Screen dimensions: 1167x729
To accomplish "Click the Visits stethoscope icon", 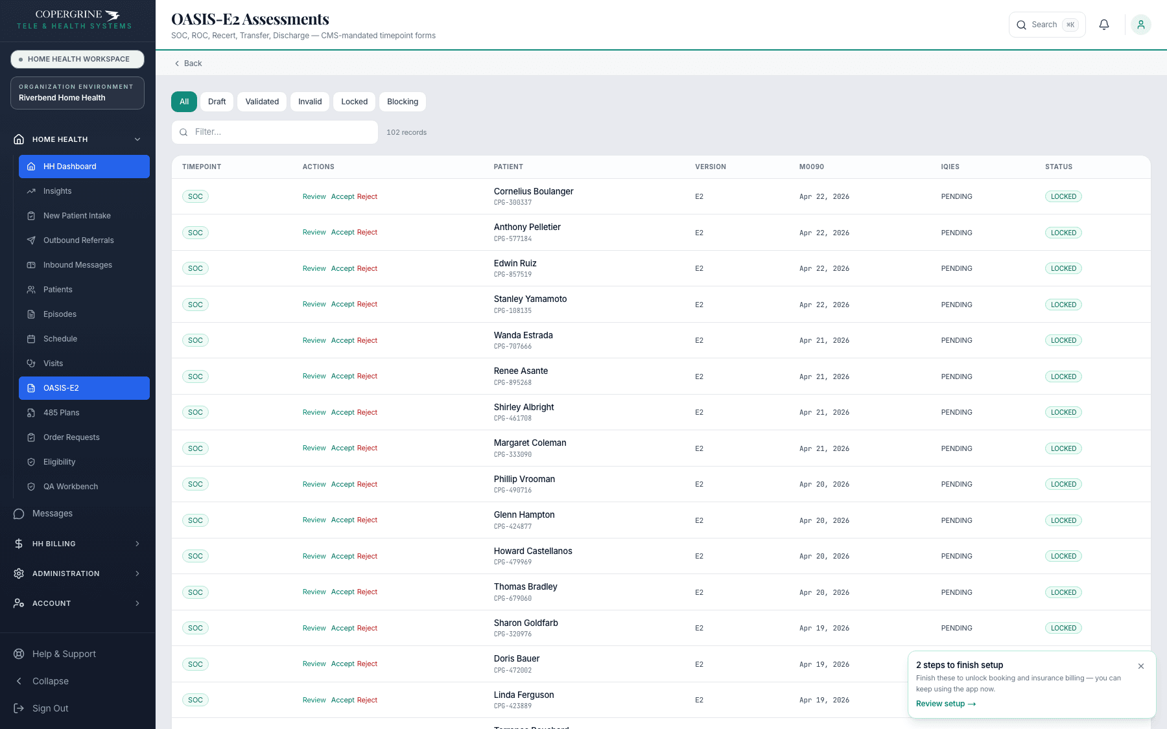I will [x=31, y=364].
